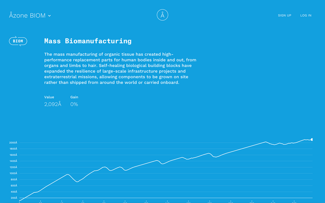This screenshot has width=325, height=203.
Task: Click the 1000Å y-axis label
Action: [x=13, y=173]
